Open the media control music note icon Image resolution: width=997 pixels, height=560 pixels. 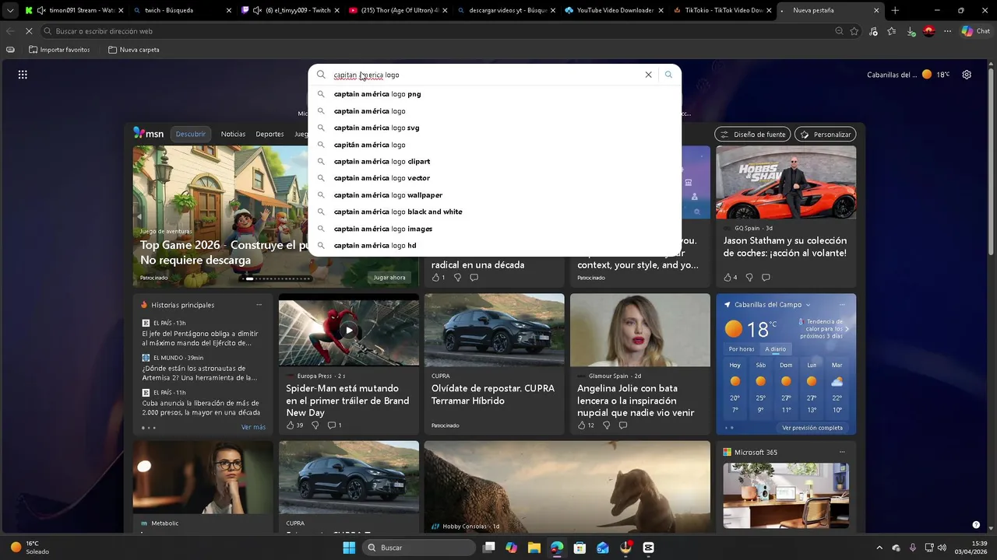click(873, 31)
